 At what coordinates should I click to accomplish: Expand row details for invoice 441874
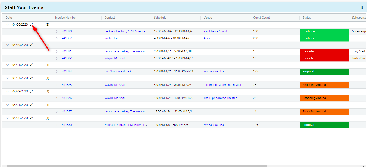coord(57,72)
